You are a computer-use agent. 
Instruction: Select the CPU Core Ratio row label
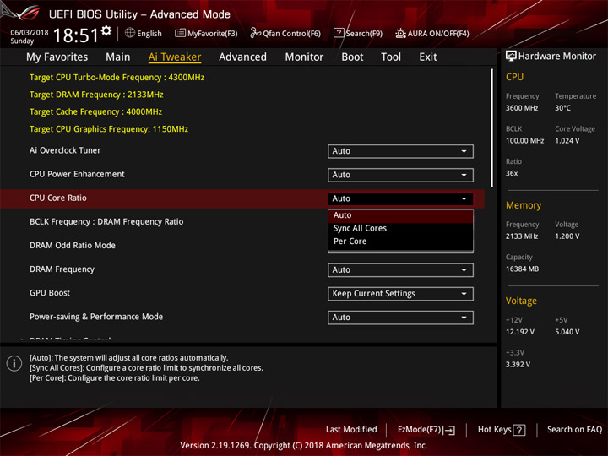[x=58, y=198]
